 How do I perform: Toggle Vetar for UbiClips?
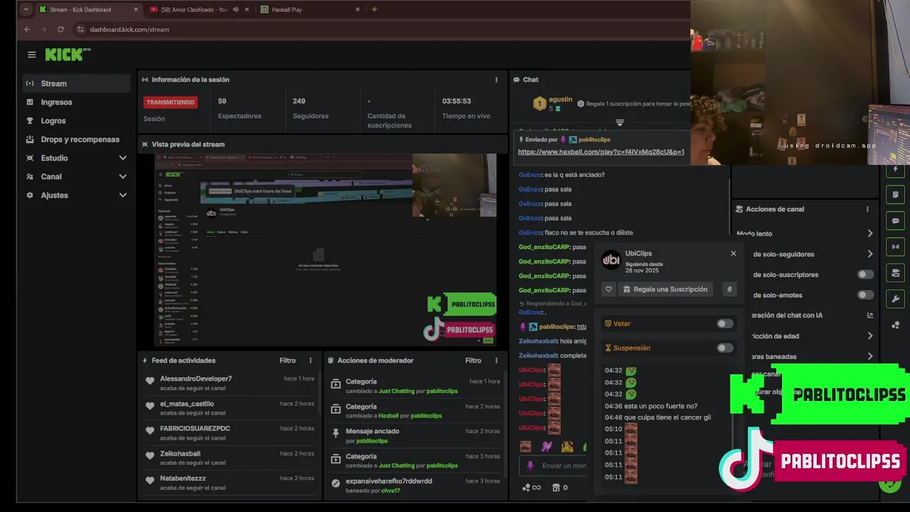pyautogui.click(x=724, y=324)
